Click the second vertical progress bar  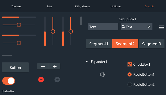(63, 31)
